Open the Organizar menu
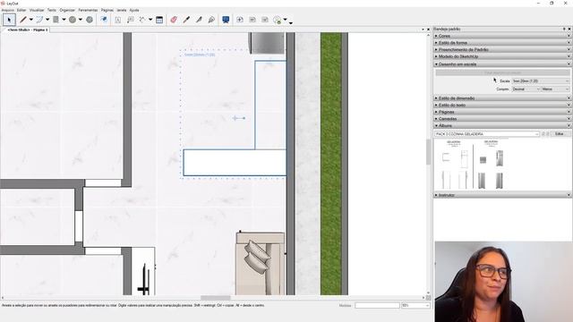 click(67, 10)
